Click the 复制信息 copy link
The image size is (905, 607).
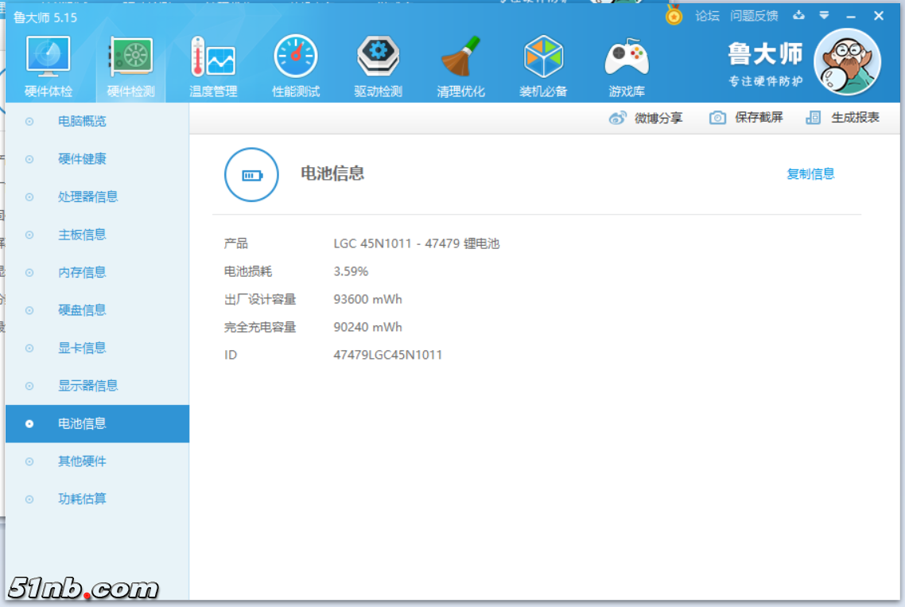pos(810,174)
